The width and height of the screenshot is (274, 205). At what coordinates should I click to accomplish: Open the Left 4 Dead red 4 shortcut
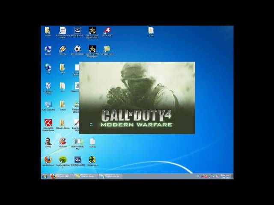pyautogui.click(x=107, y=31)
